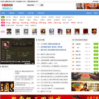This screenshot has height=99, width=99.
Task: Click the green 抢号 button for 雄霸九州 row
Action: click(x=96, y=51)
